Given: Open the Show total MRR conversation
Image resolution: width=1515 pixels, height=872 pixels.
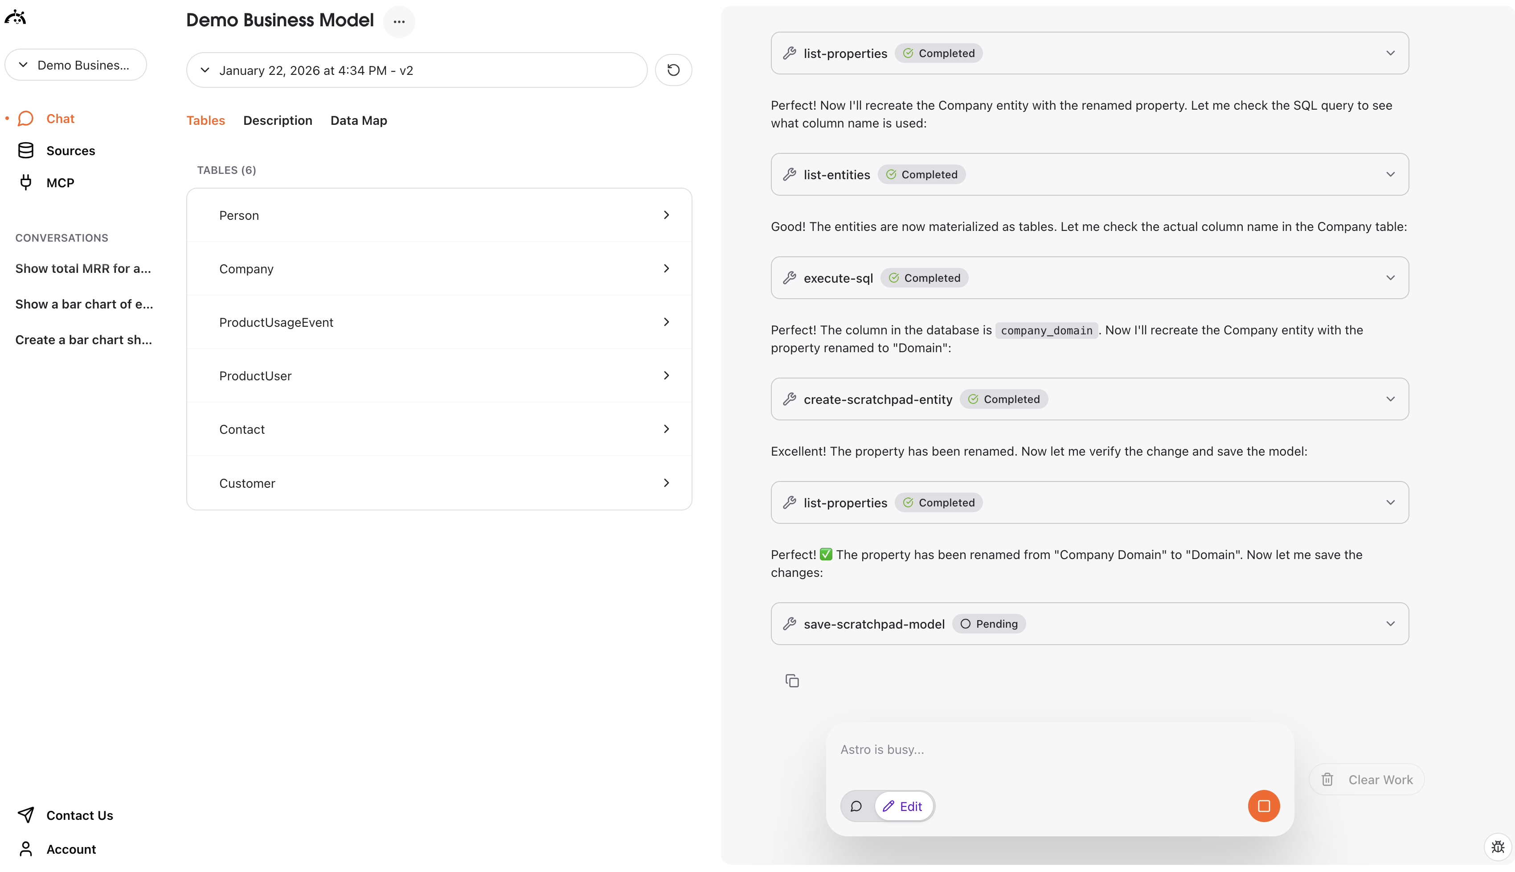Looking at the screenshot, I should 83,268.
